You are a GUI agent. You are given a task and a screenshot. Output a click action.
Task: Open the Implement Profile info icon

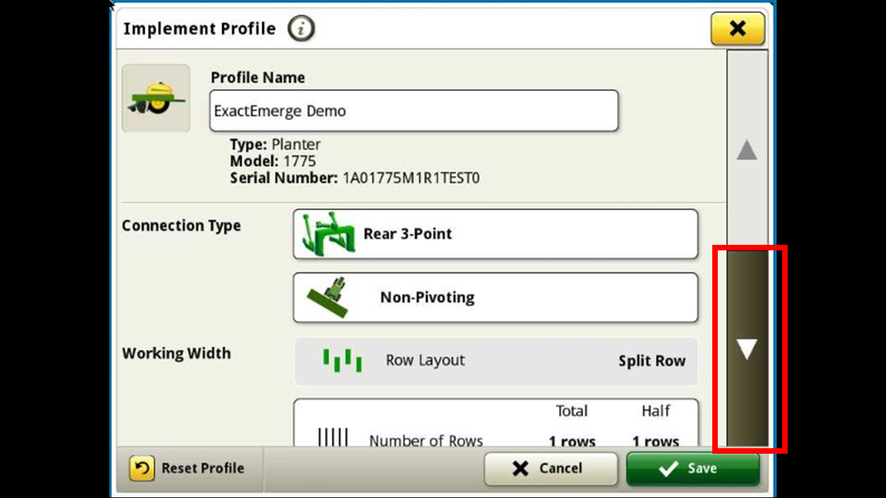click(x=301, y=29)
